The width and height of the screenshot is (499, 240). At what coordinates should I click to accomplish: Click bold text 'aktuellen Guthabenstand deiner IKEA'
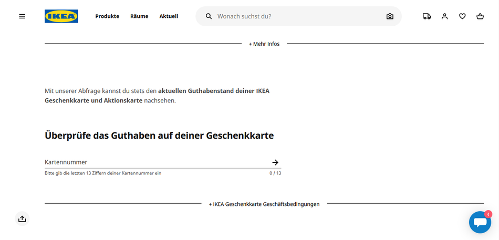point(214,91)
